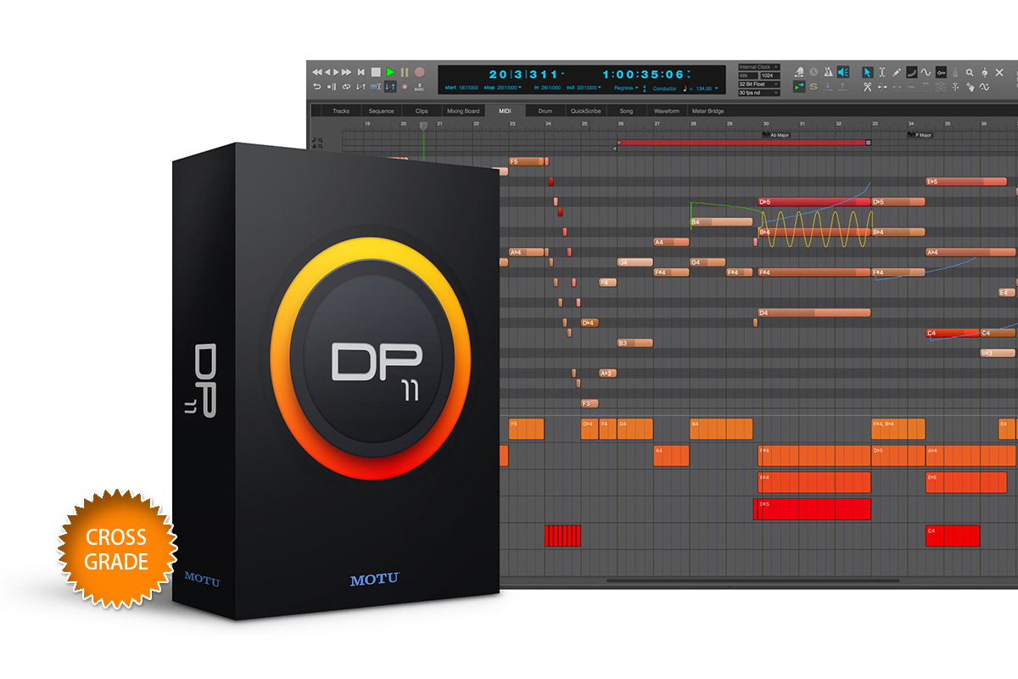
Task: Select the Pencil tool
Action: [x=896, y=72]
